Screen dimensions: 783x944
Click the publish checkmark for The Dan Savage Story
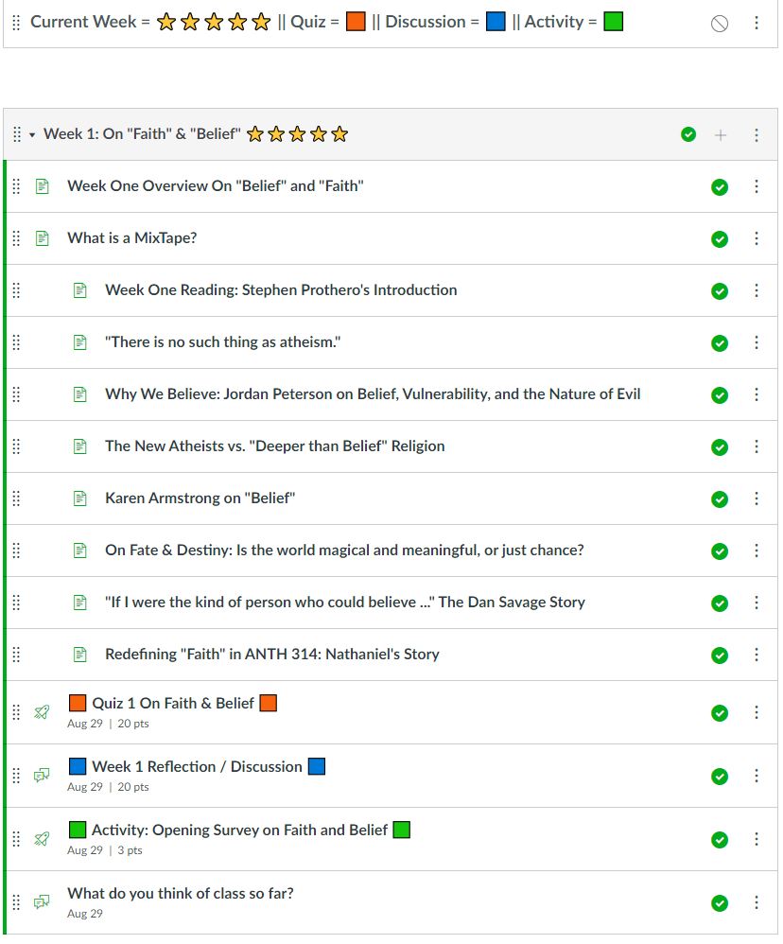[720, 603]
